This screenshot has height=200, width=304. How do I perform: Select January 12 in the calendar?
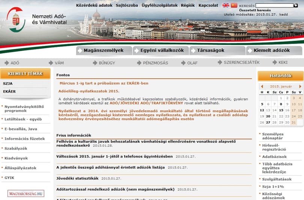262,110
